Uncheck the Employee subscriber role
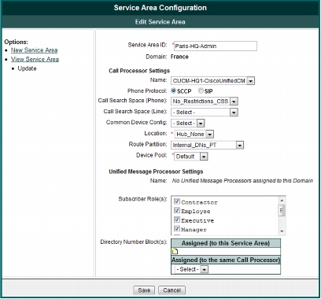 pos(177,211)
